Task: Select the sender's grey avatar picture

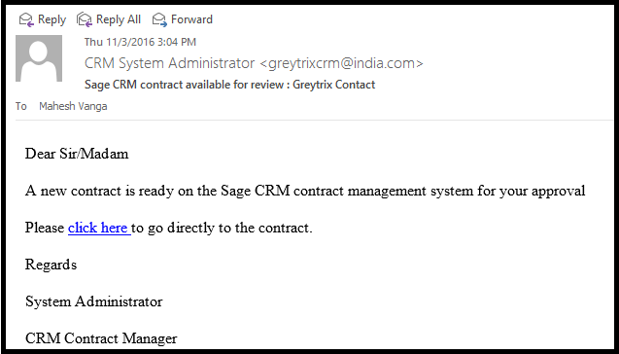Action: [39, 58]
